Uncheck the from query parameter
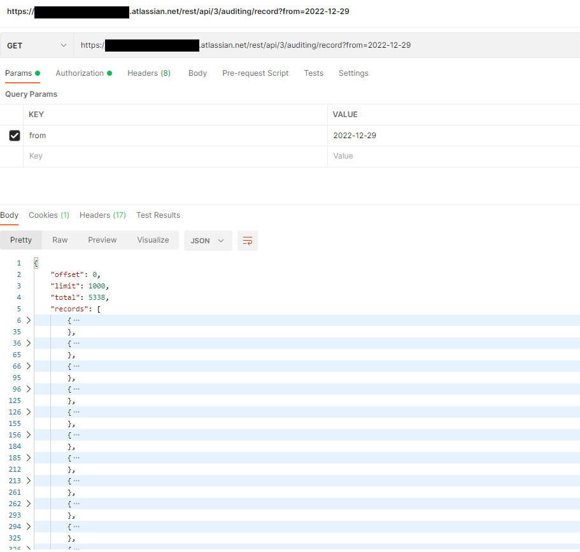This screenshot has width=580, height=552. click(15, 135)
